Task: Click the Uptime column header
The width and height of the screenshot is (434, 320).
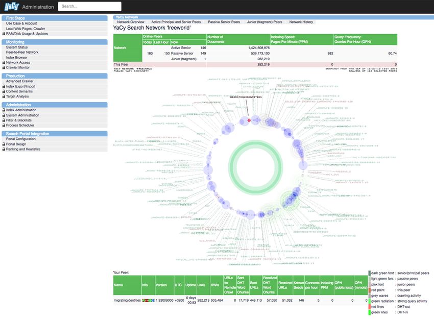Action: point(191,285)
